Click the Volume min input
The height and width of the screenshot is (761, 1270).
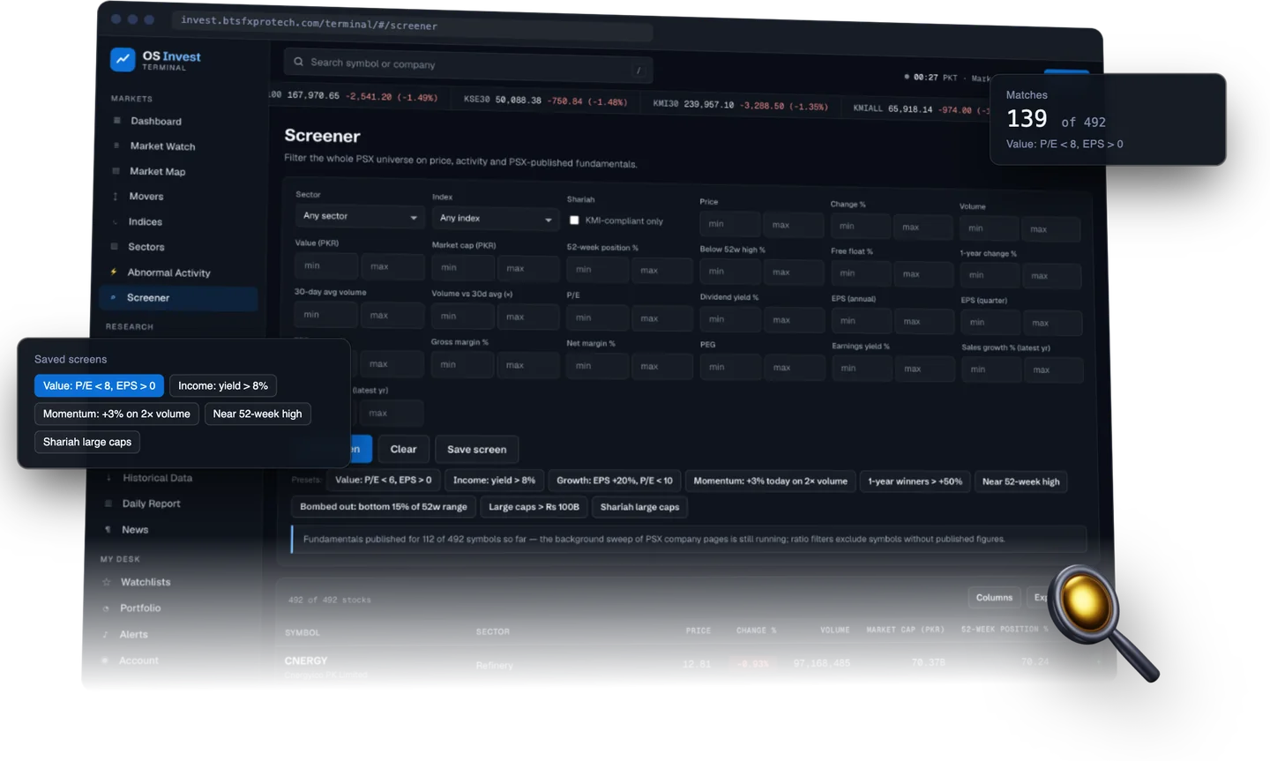point(988,228)
